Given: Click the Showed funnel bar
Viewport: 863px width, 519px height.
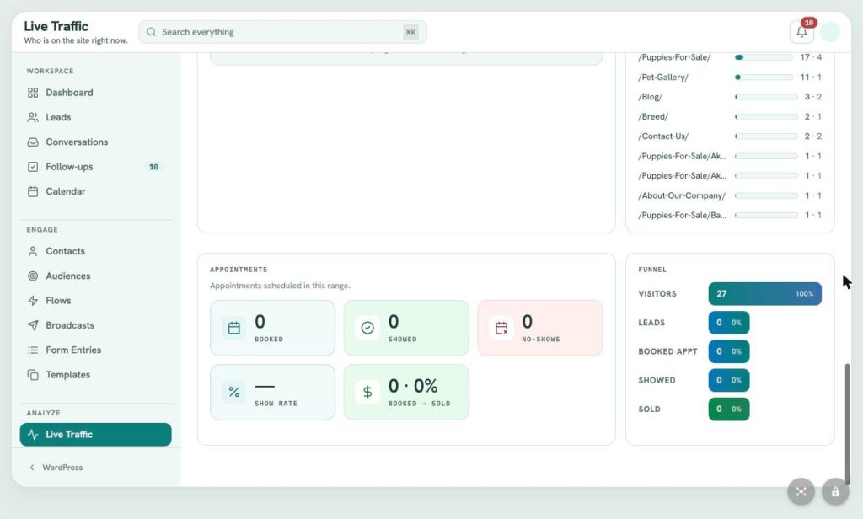Looking at the screenshot, I should point(729,380).
